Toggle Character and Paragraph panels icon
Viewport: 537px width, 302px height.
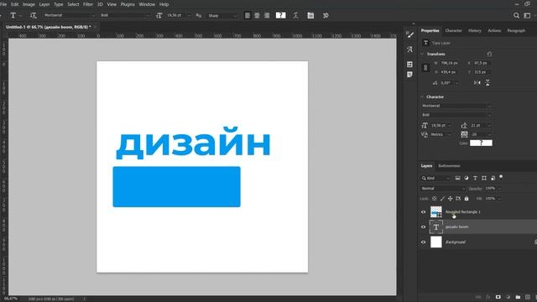[x=310, y=15]
